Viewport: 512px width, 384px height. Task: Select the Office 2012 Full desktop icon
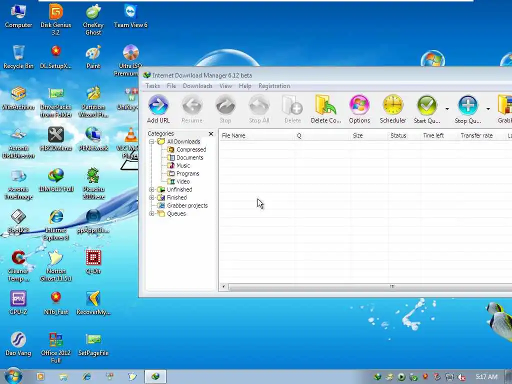(56, 348)
